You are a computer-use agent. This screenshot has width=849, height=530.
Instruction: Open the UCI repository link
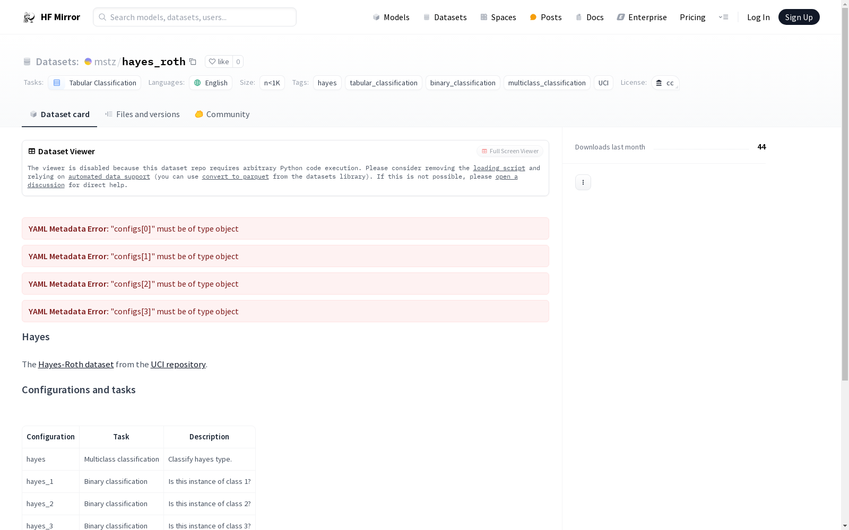coord(178,365)
